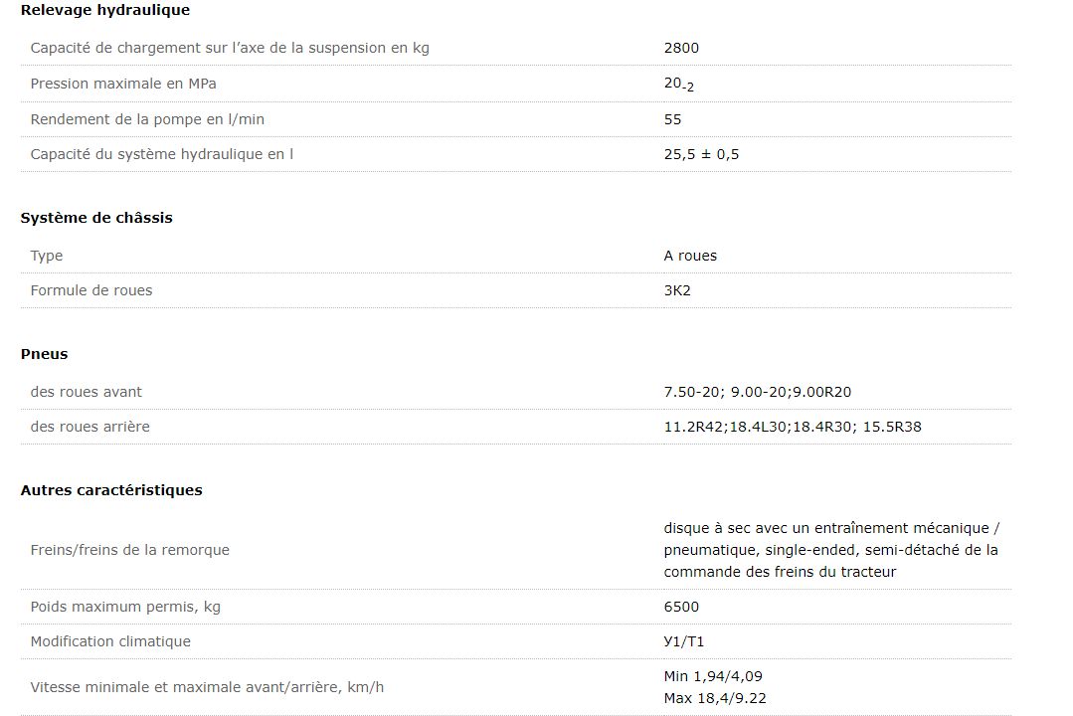Click the "Modification climatique" row label

[x=110, y=641]
